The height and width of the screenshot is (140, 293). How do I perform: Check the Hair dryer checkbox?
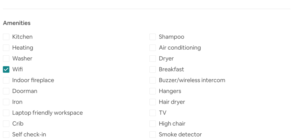153,102
